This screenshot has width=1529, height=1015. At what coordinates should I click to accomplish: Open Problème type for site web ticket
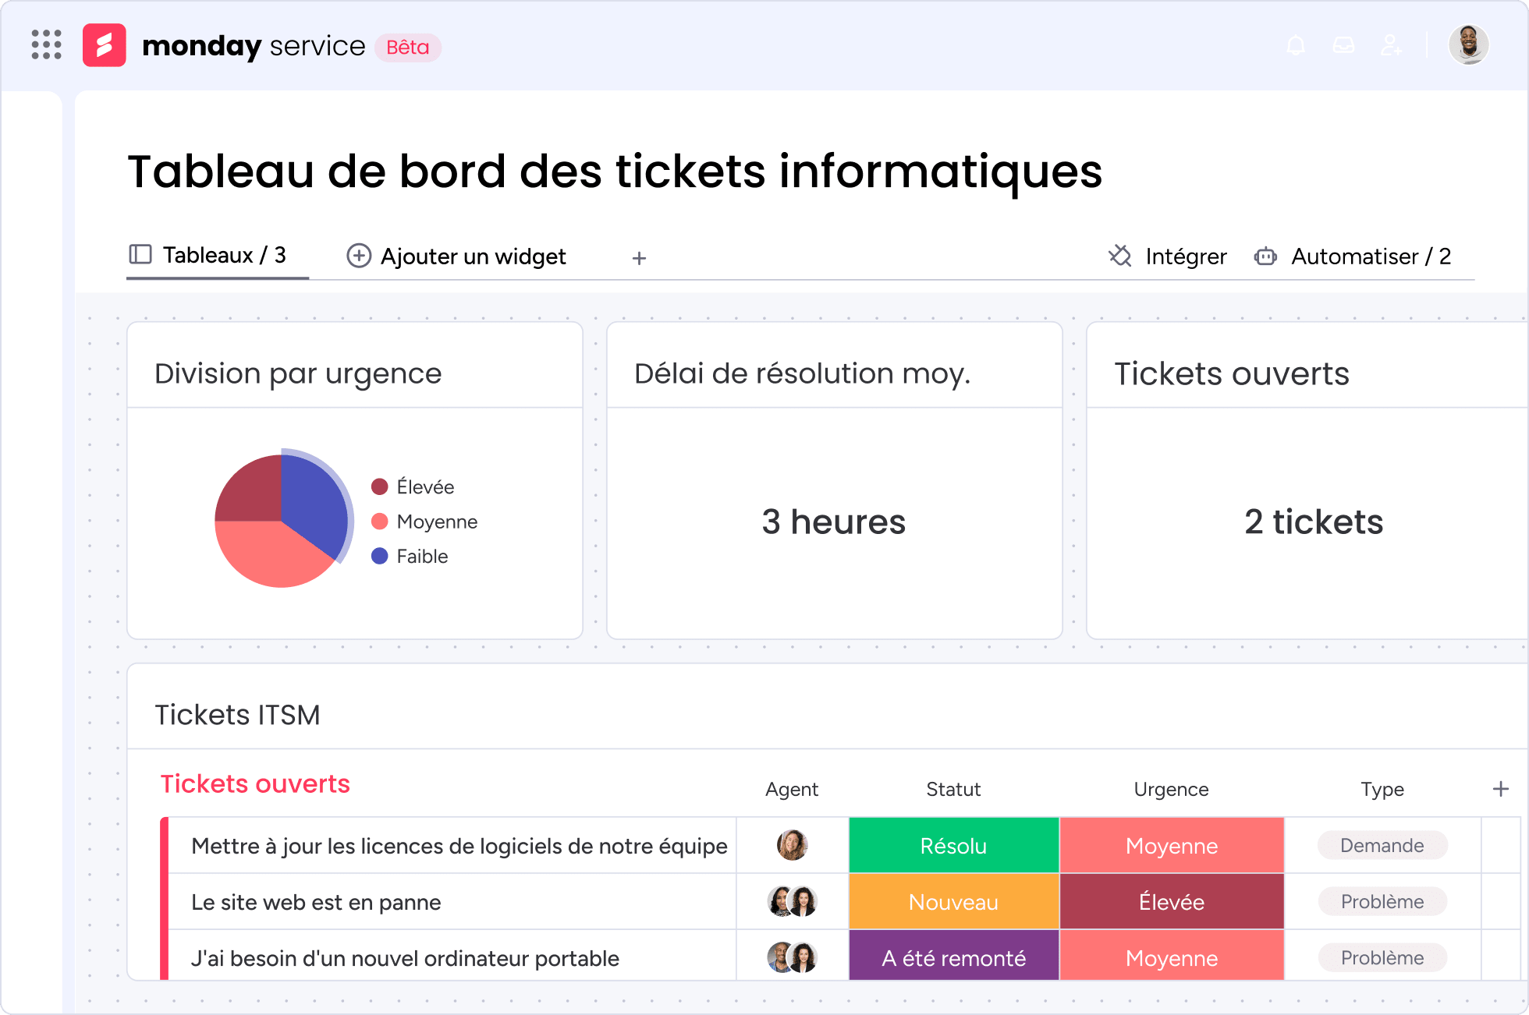tap(1382, 901)
